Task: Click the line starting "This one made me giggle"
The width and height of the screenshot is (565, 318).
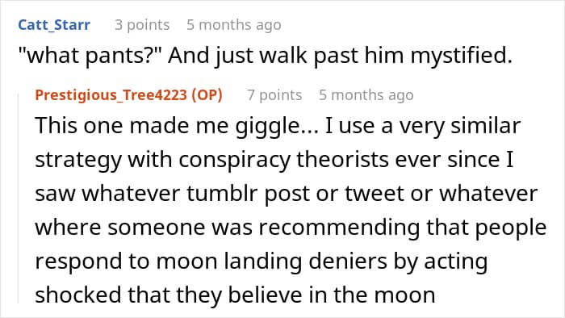Action: [278, 126]
